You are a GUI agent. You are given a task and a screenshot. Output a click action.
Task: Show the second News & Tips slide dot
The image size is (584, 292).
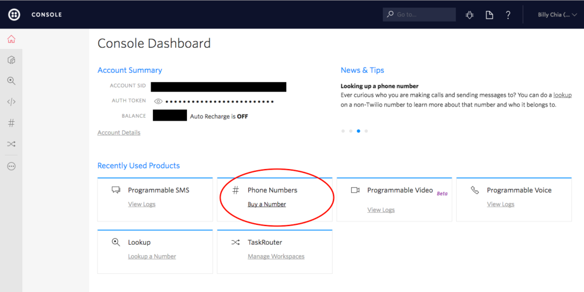(351, 131)
